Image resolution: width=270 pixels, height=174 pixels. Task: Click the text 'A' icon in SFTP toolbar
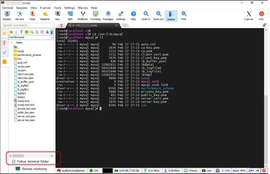pyautogui.click(x=47, y=32)
